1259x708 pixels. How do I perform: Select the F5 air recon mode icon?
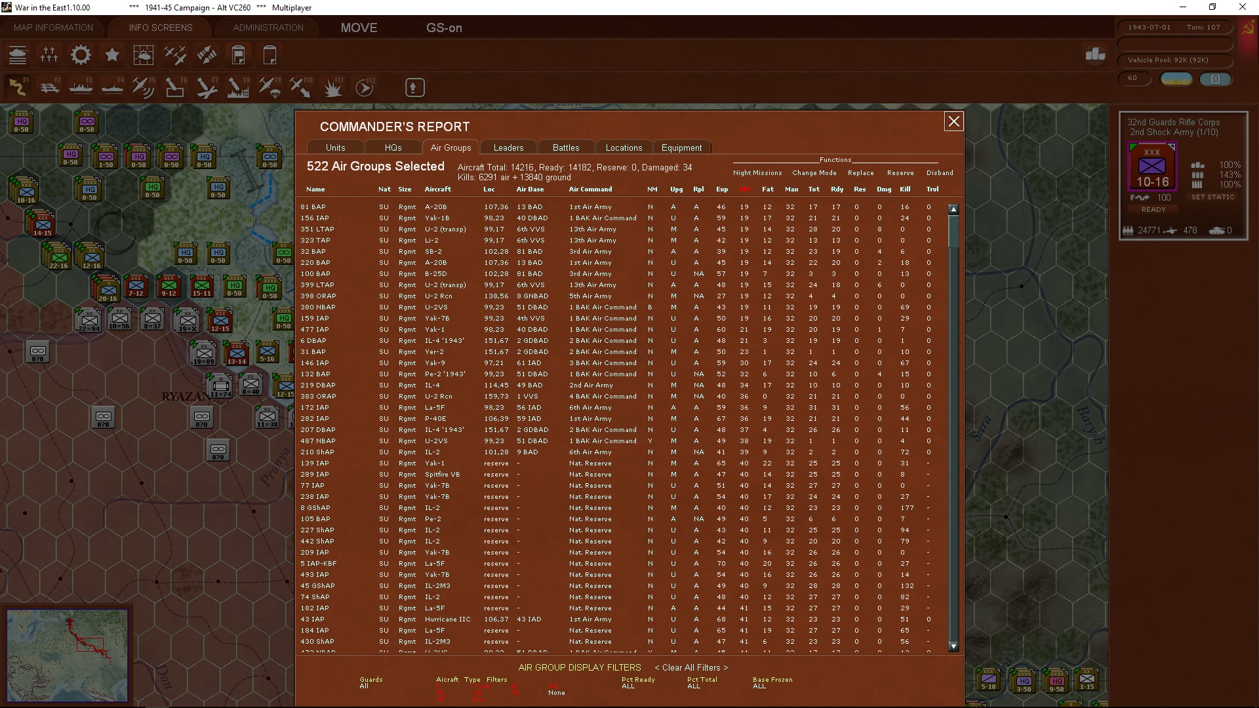pyautogui.click(x=143, y=87)
